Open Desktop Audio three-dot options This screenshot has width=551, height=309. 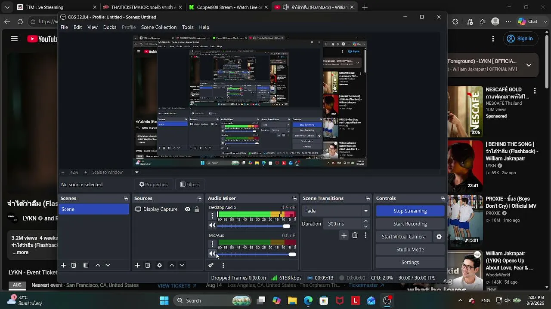212,216
